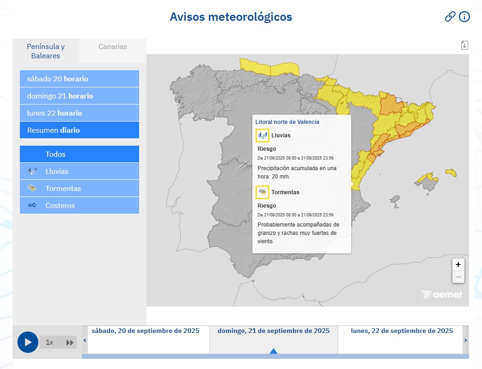
Task: Click the previous timeline arrow
Action: (x=84, y=340)
